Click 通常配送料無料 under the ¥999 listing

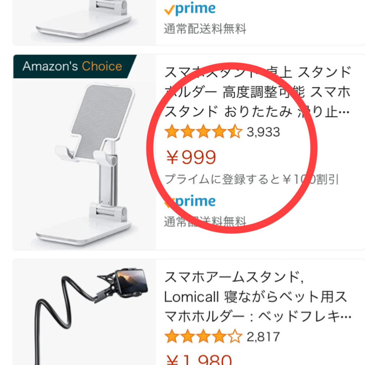205,221
